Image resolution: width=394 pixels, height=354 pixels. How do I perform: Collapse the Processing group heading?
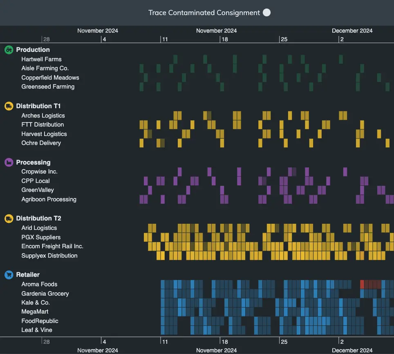point(33,163)
